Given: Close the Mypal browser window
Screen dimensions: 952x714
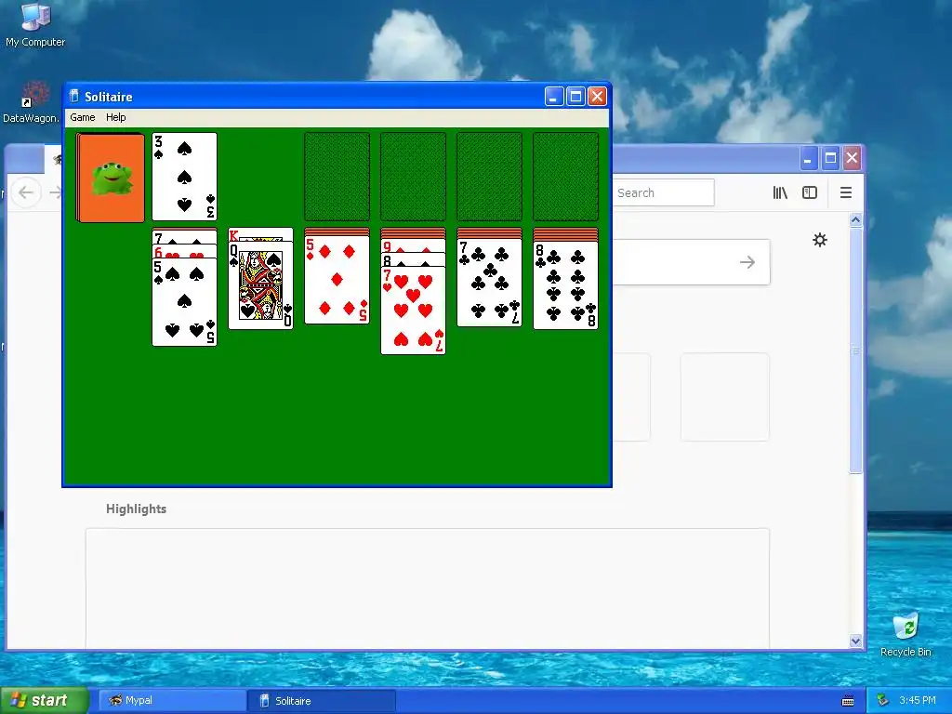Looking at the screenshot, I should pos(852,158).
